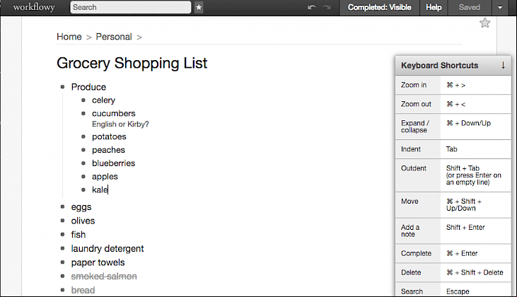Click the workflowy logo
Screen dimensions: 517x297
click(x=34, y=7)
